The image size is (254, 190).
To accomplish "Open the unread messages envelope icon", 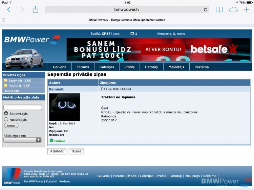I will 132,33.
